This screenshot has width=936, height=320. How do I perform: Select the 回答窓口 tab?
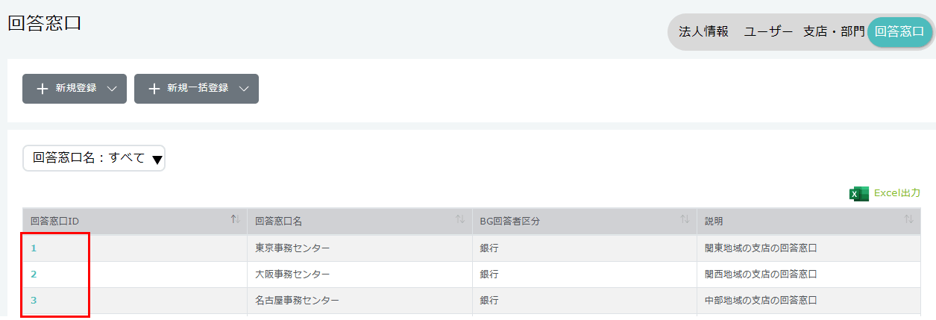coord(899,32)
